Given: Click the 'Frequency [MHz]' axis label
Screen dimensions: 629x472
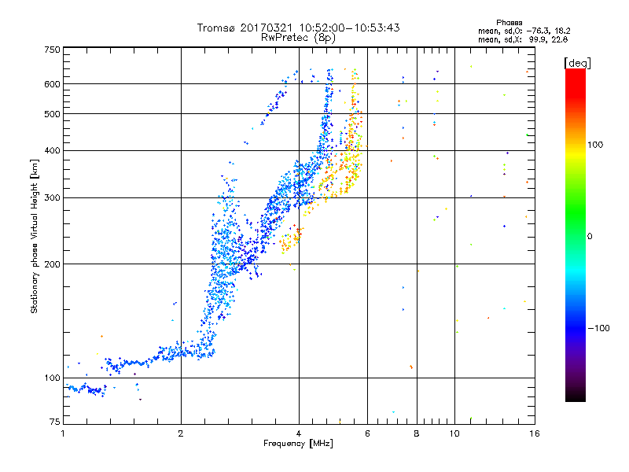Looking at the screenshot, I should pyautogui.click(x=298, y=444).
